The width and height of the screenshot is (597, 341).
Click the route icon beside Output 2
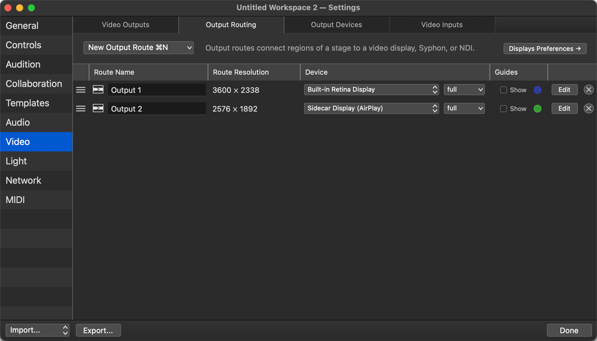98,108
